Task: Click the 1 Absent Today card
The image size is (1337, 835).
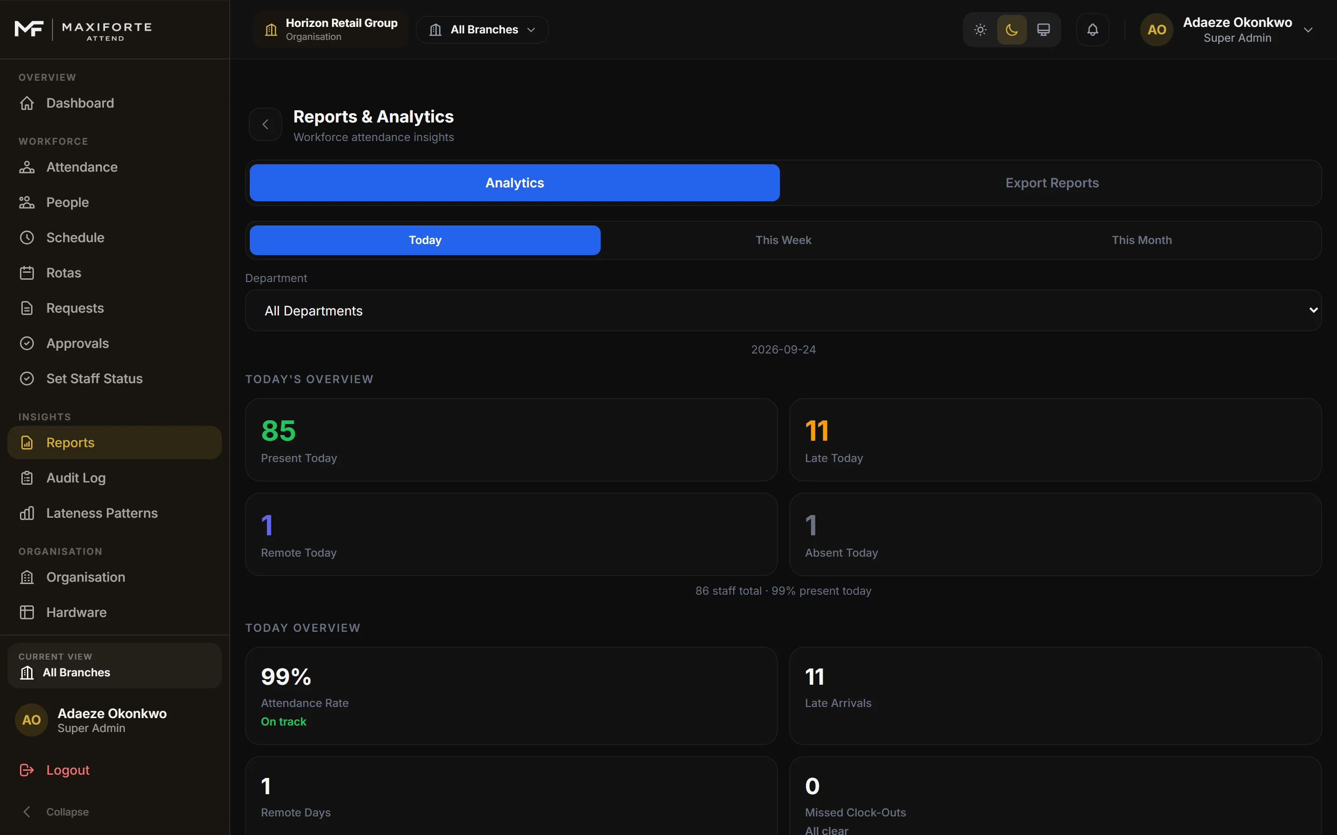Action: (x=1055, y=534)
